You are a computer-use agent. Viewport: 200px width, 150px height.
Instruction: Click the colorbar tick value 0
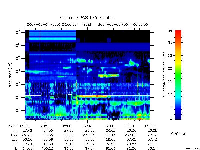coord(171,119)
